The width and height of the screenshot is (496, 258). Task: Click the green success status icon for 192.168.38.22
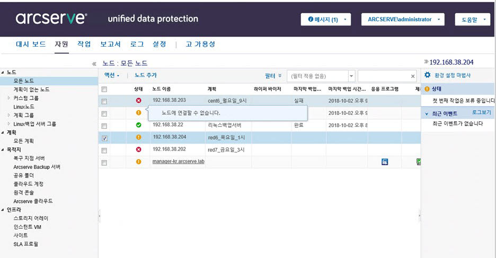[138, 125]
